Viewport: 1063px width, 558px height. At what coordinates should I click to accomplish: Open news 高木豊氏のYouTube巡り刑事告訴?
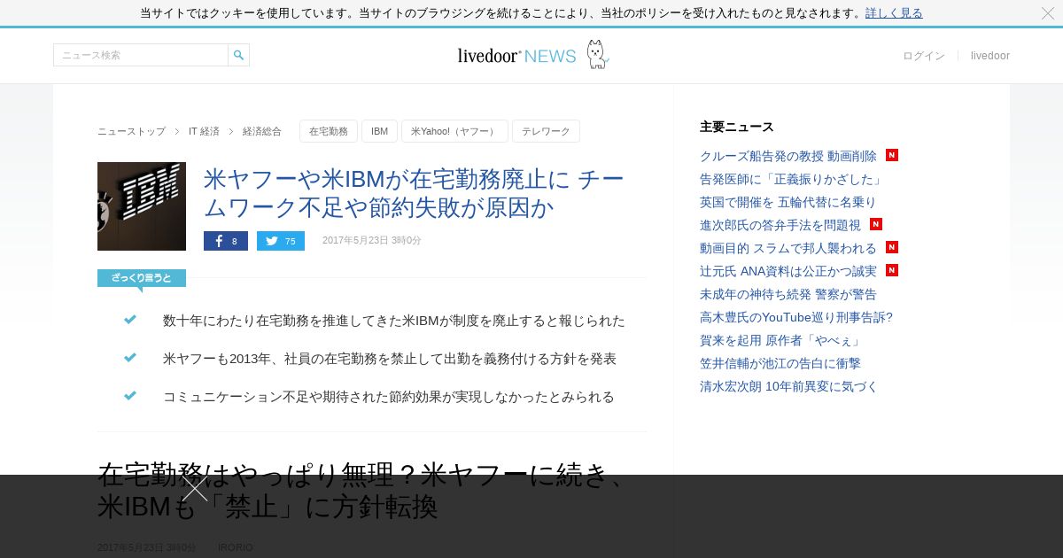[796, 317]
